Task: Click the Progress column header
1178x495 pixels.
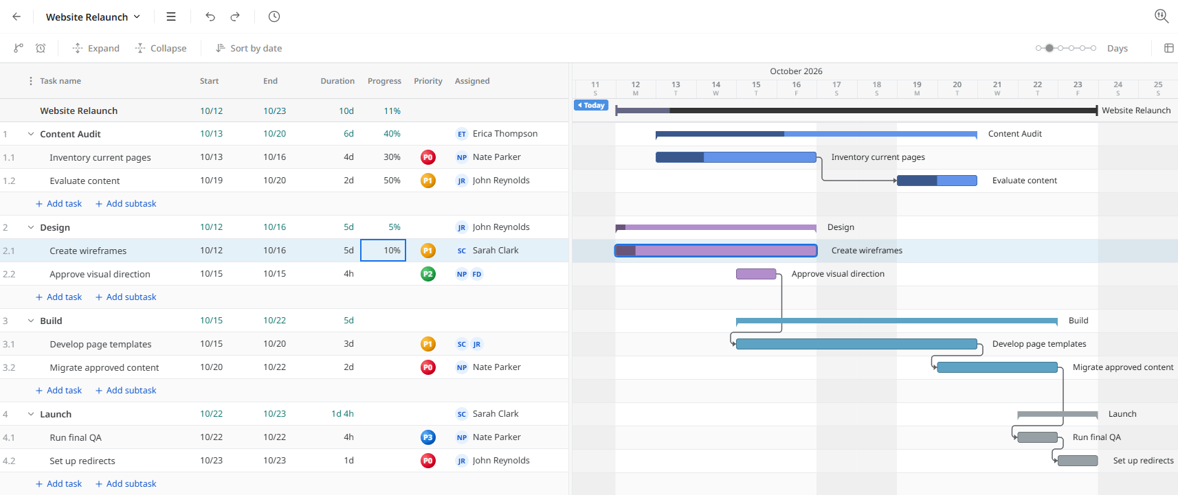Action: tap(384, 81)
